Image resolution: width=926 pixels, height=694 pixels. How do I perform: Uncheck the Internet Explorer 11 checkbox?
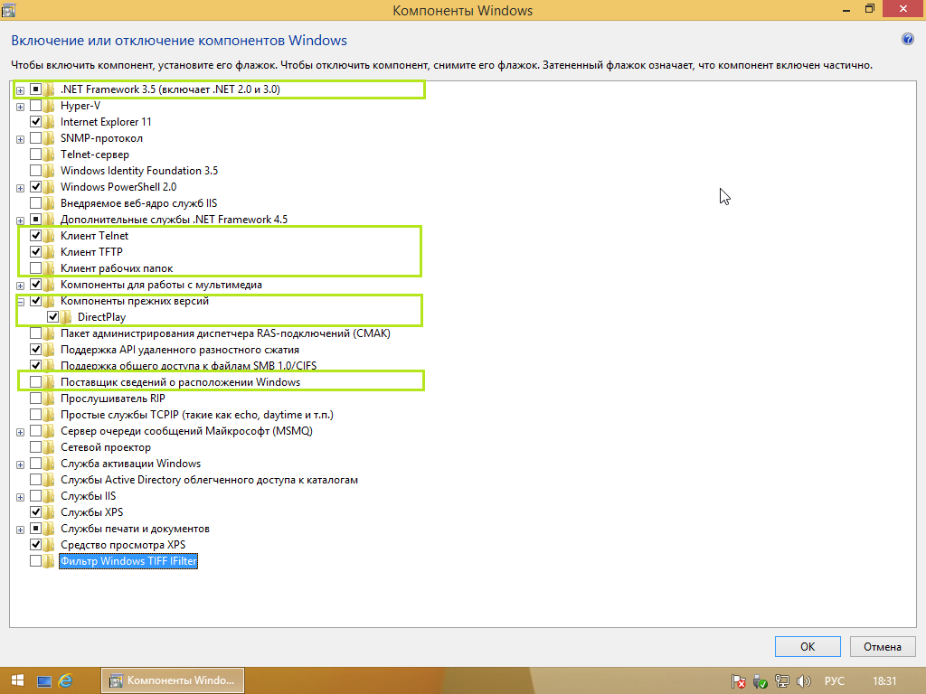tap(36, 122)
